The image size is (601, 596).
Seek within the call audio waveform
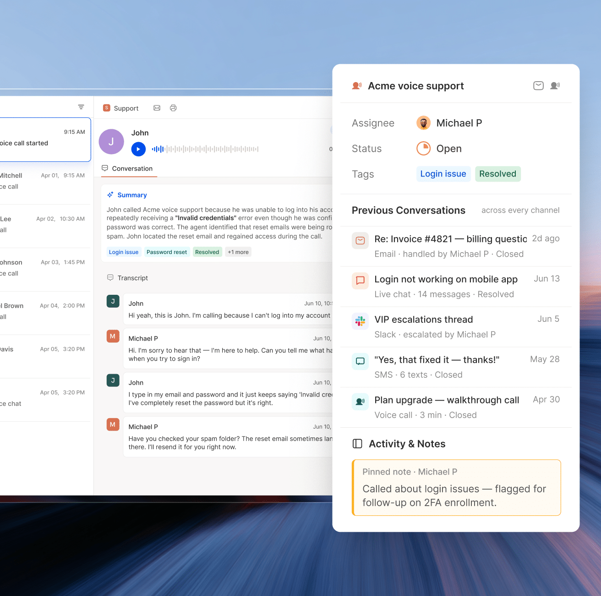[x=205, y=149]
